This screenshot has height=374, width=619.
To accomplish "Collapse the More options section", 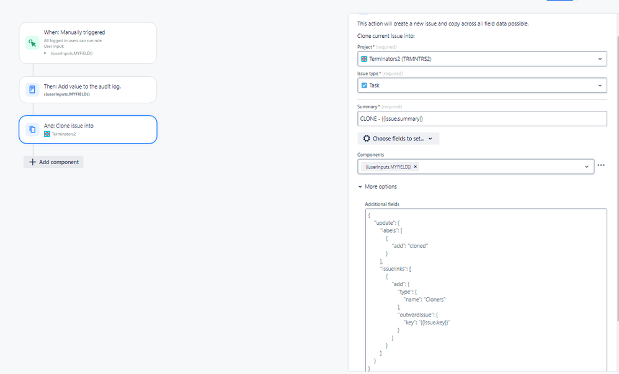I will point(377,186).
